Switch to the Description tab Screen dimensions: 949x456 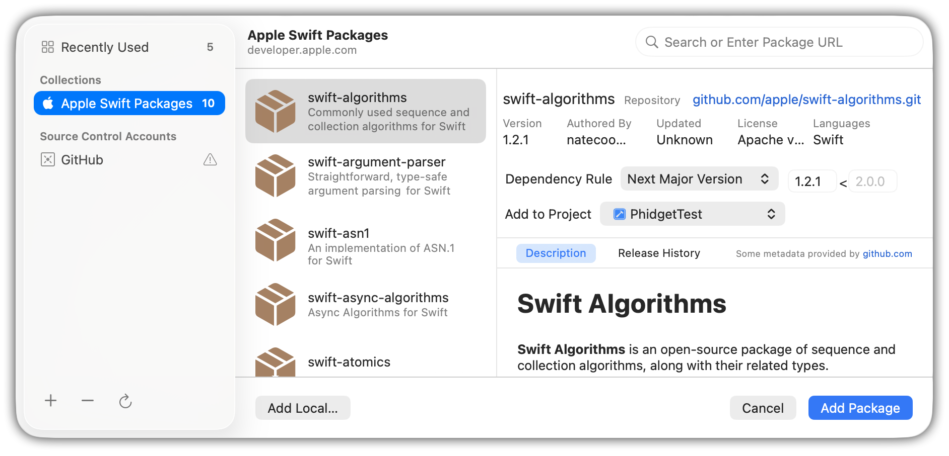556,253
